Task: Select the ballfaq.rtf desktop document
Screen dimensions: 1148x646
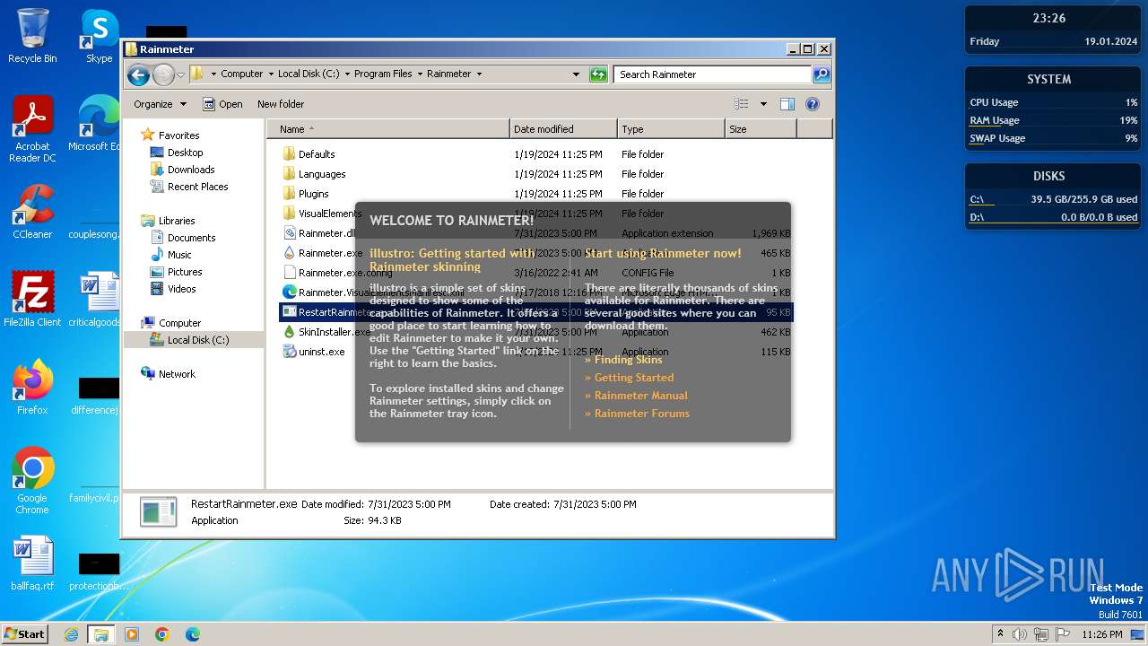Action: coord(32,563)
